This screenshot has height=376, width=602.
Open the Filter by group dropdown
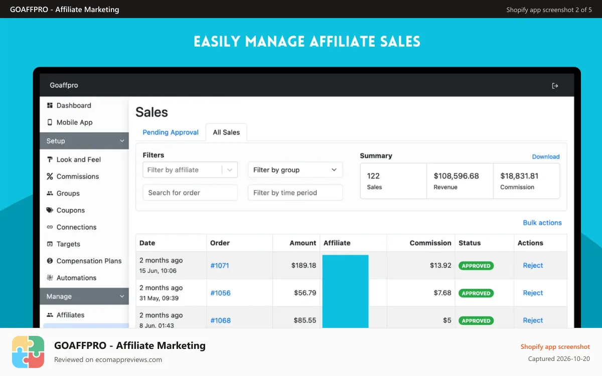pos(295,170)
